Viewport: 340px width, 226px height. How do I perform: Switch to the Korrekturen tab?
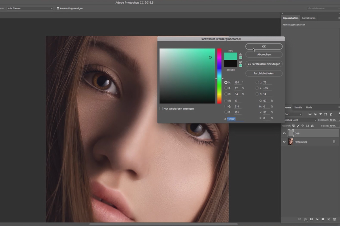click(309, 18)
